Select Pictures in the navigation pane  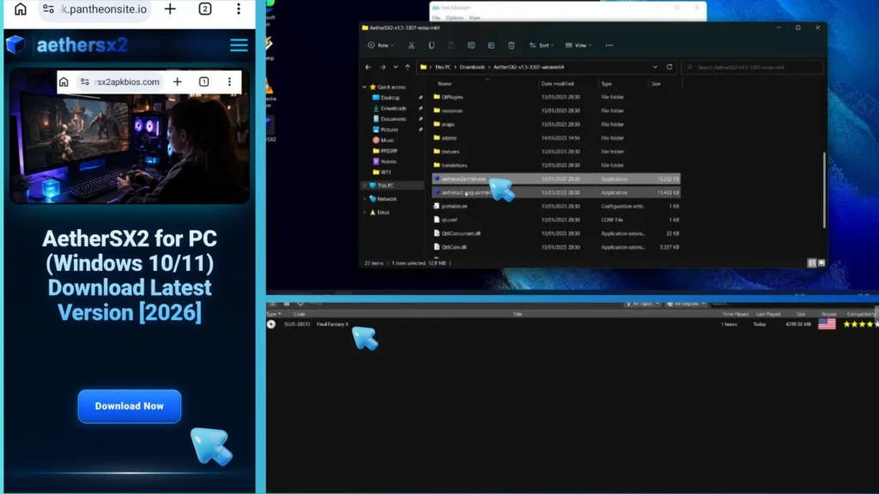389,130
